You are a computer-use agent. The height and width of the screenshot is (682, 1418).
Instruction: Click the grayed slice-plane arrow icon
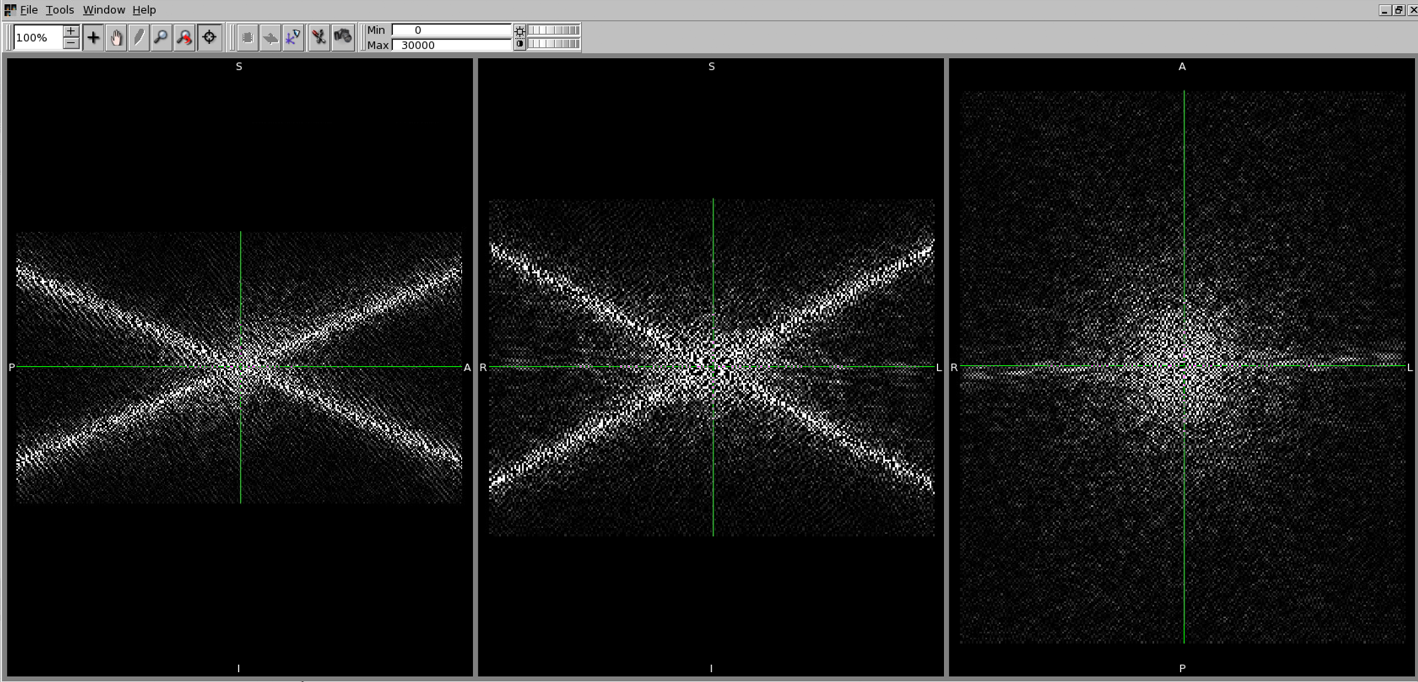pyautogui.click(x=270, y=37)
